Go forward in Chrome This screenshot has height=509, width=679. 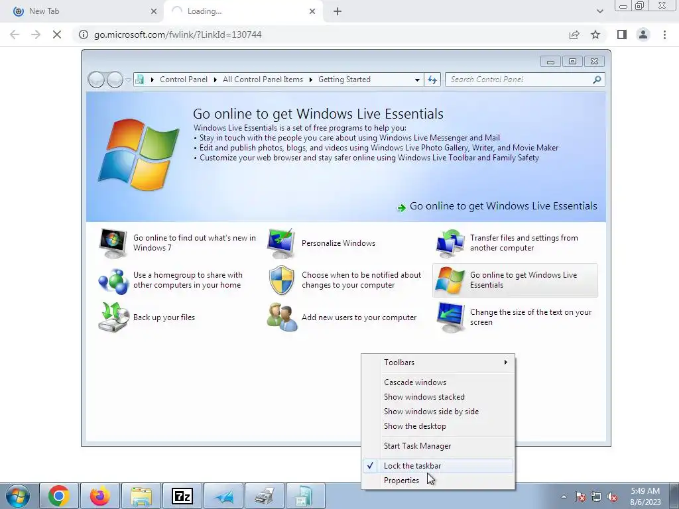click(x=36, y=34)
